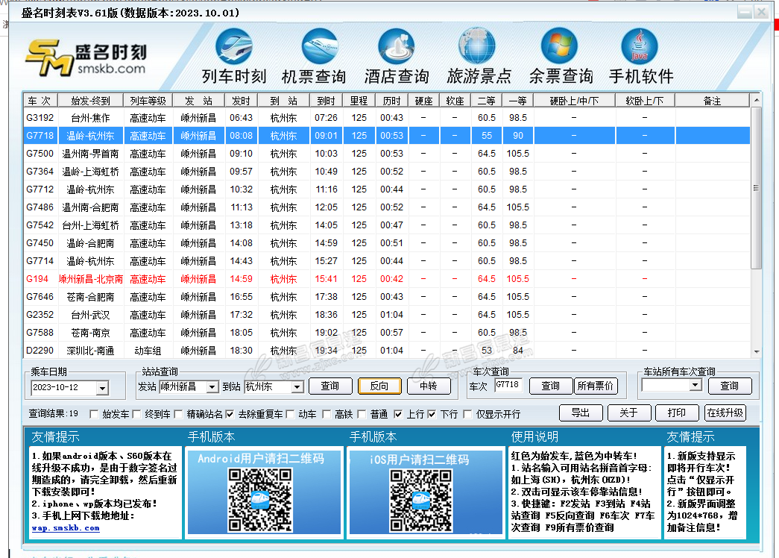Open the 酒店查询 hotel search icon
The height and width of the screenshot is (558, 779).
tap(396, 46)
